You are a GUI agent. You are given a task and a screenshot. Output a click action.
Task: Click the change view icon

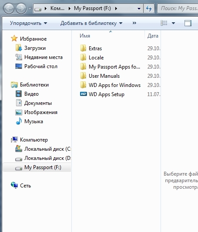(164, 23)
